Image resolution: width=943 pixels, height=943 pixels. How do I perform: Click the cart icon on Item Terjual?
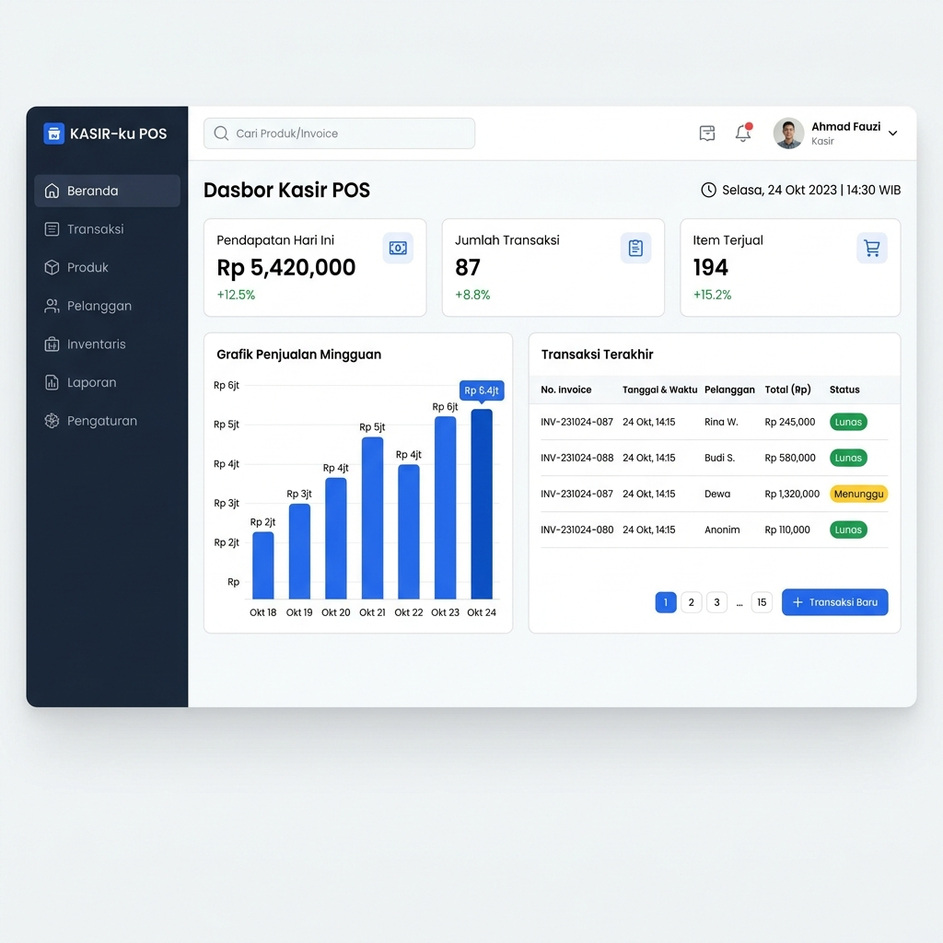point(872,248)
